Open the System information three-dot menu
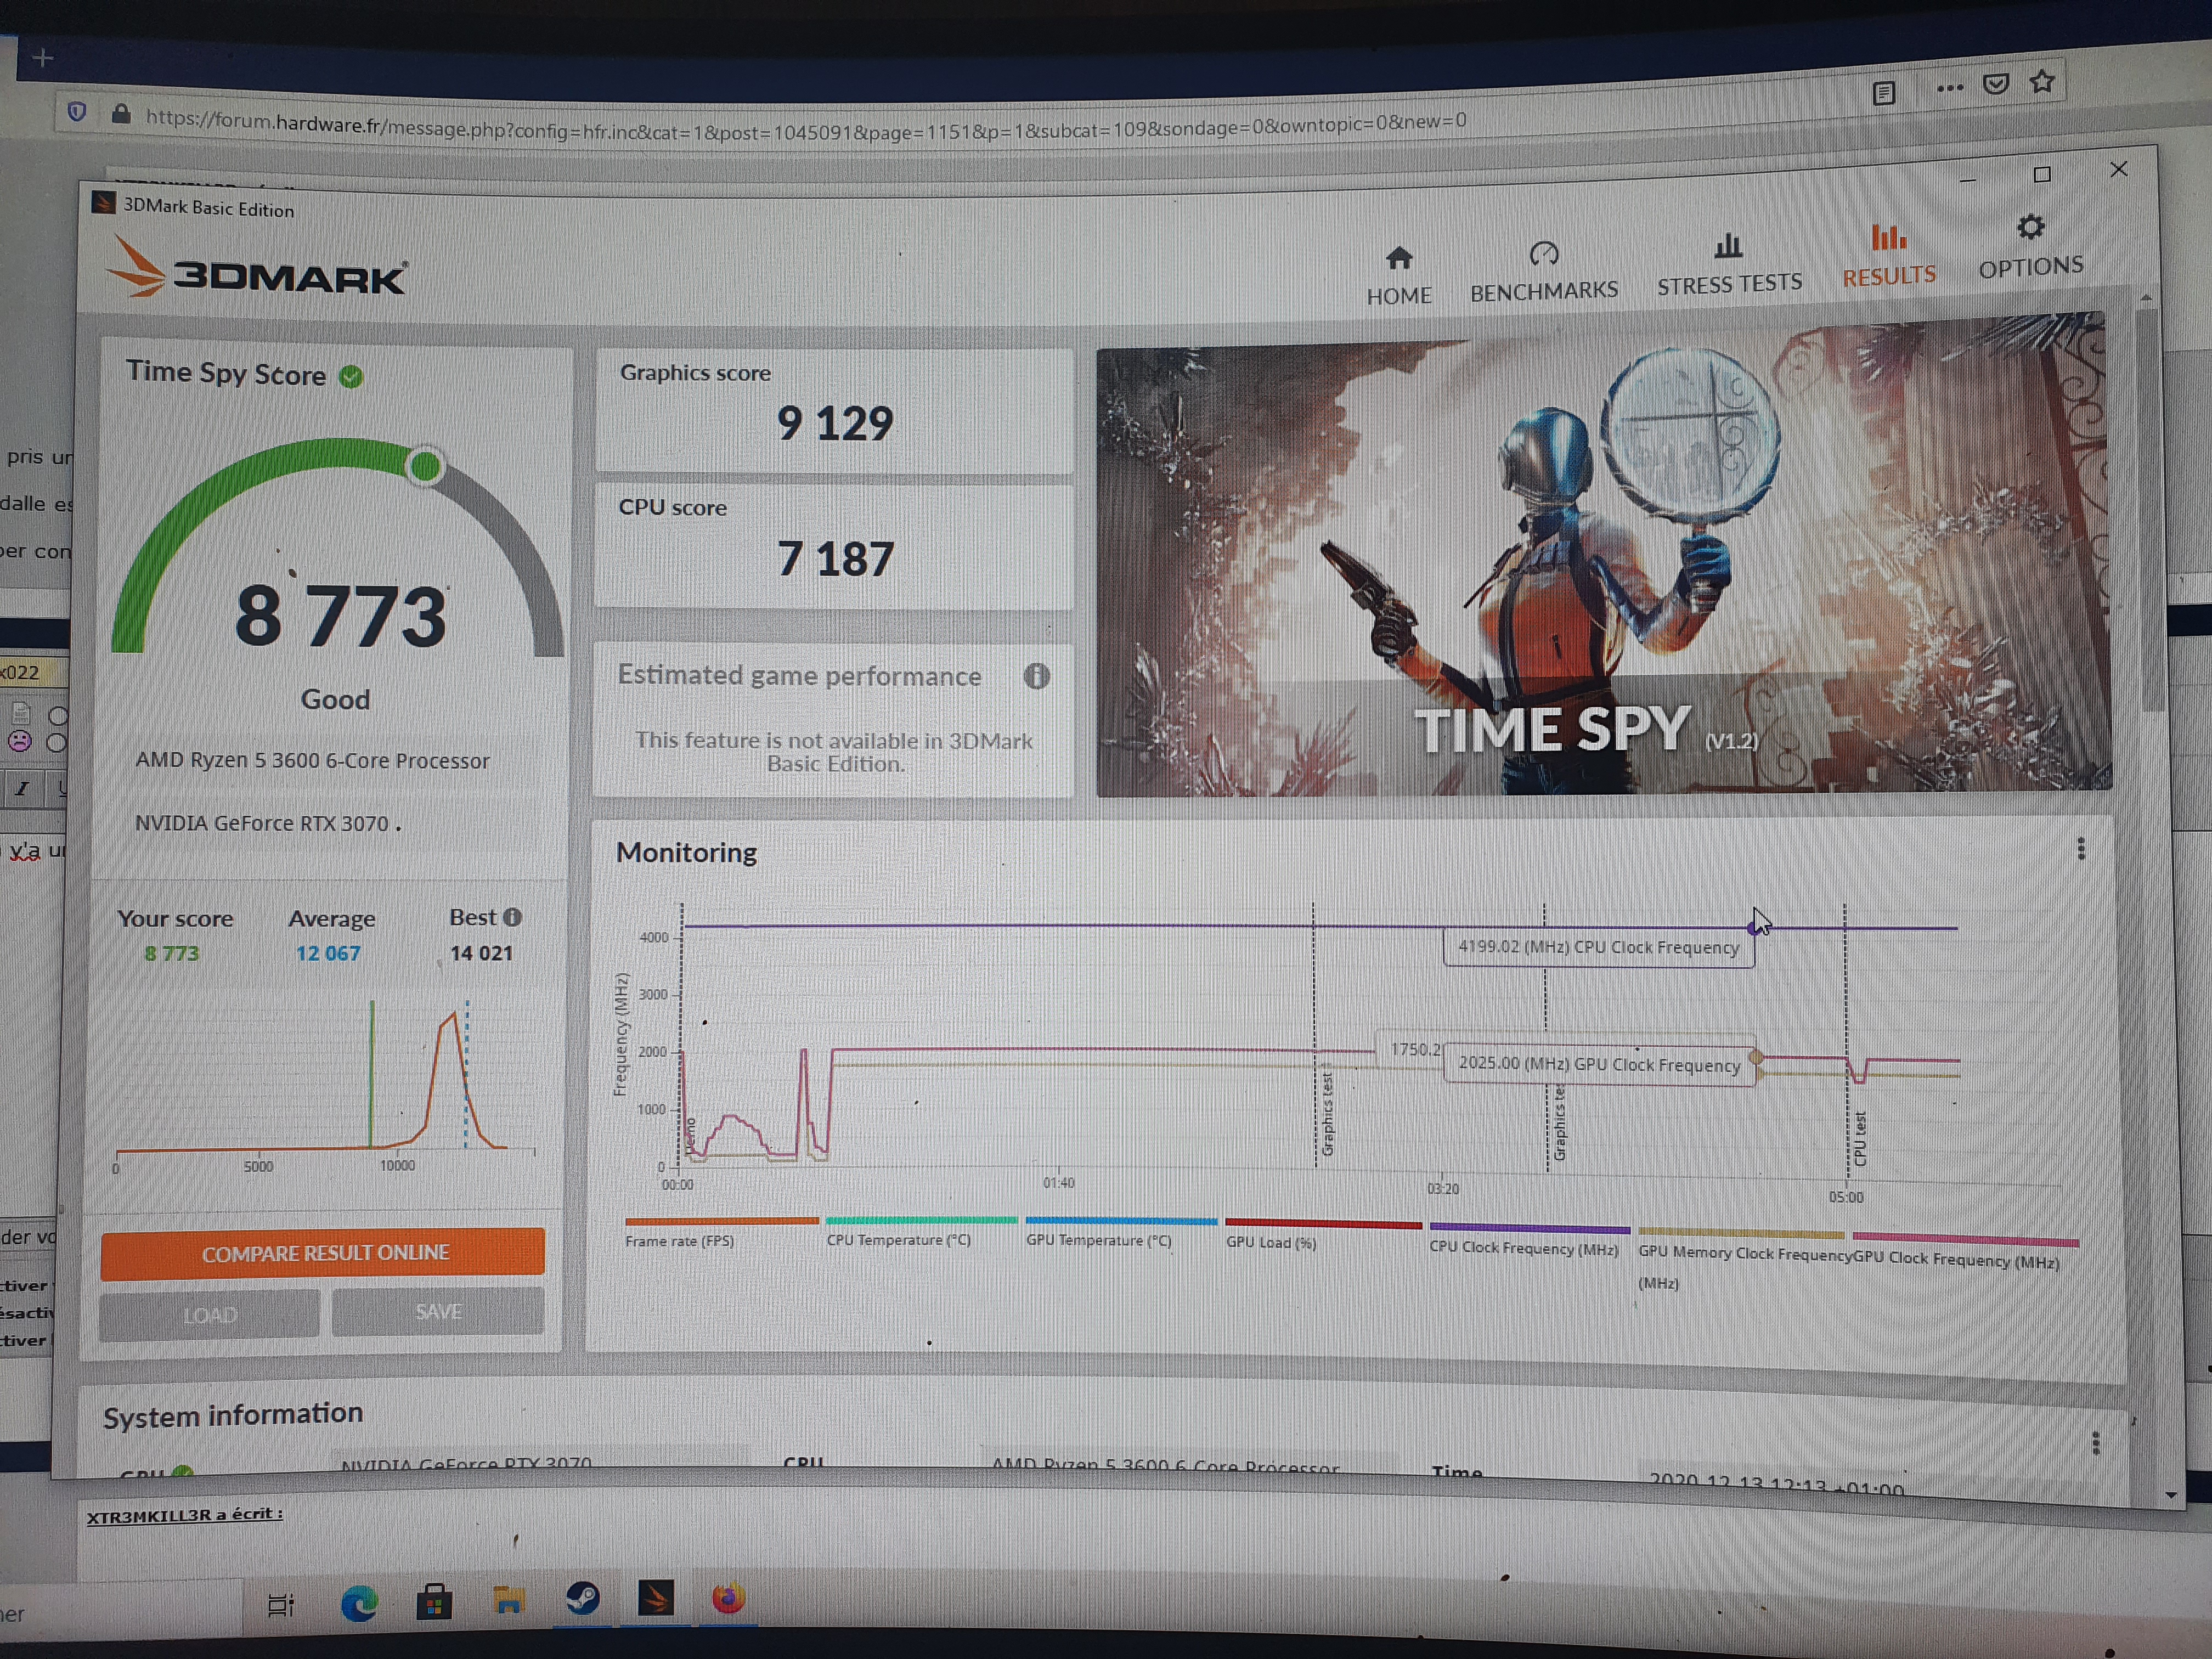Viewport: 2212px width, 1659px height. tap(2096, 1443)
